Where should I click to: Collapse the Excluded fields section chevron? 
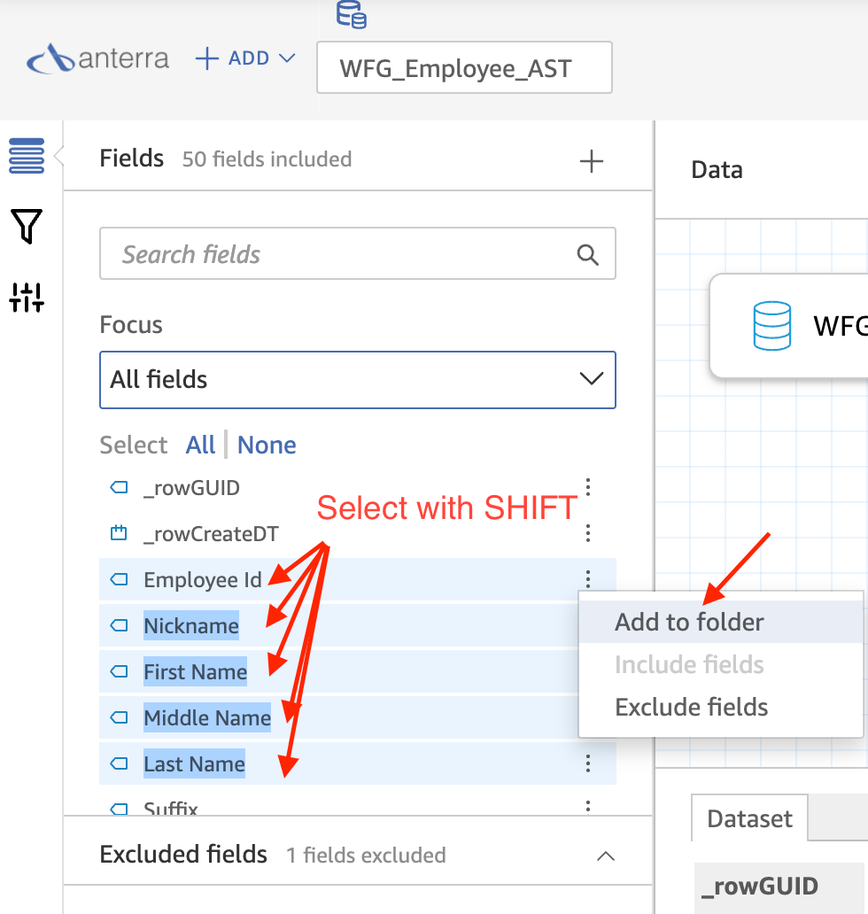pyautogui.click(x=606, y=856)
